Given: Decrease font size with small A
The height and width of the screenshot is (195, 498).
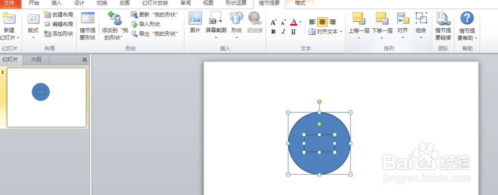Looking at the screenshot, I should point(283,22).
